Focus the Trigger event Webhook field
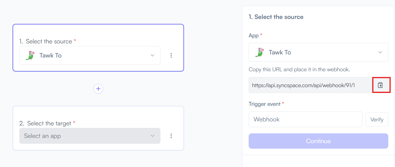 (306, 119)
